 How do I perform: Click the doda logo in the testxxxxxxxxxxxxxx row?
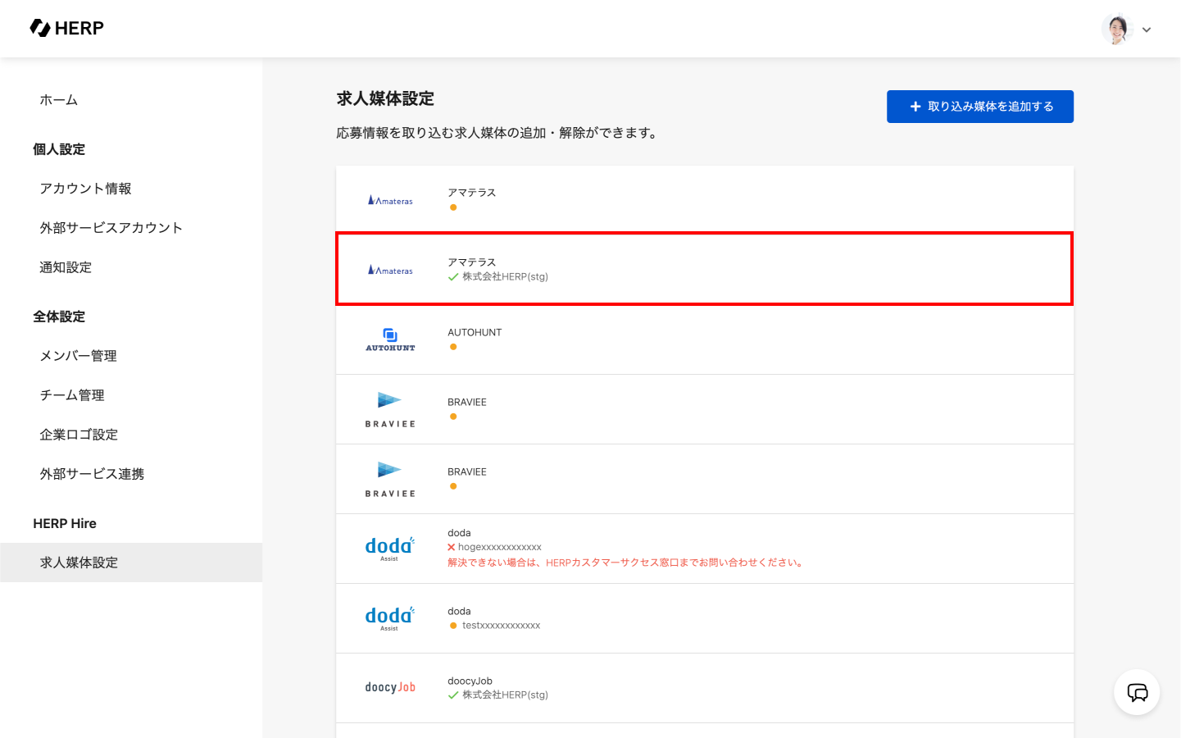click(390, 618)
